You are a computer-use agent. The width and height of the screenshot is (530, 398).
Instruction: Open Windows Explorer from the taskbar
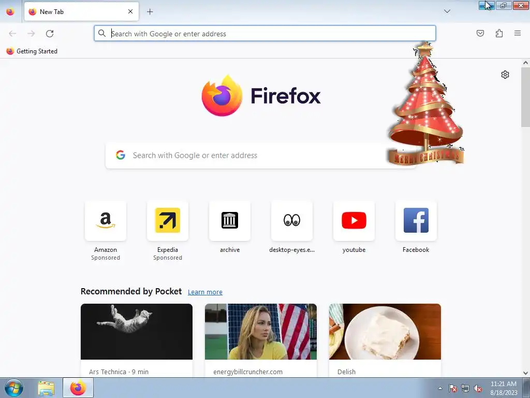click(x=46, y=388)
